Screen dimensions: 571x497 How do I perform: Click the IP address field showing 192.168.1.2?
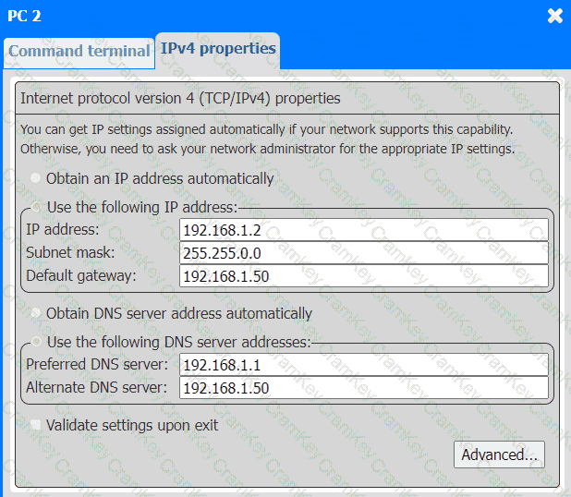364,230
